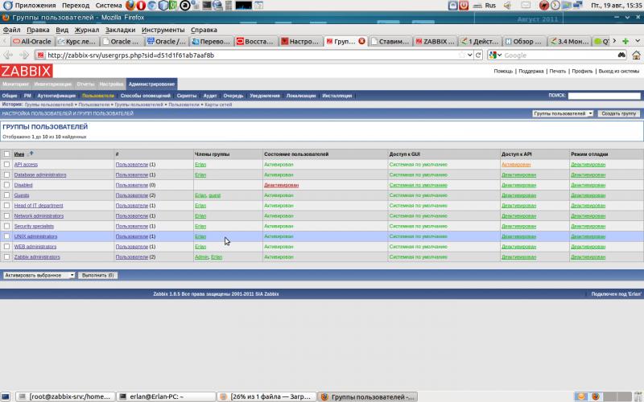
Task: Check the Database administrators row checkbox
Action: point(6,174)
